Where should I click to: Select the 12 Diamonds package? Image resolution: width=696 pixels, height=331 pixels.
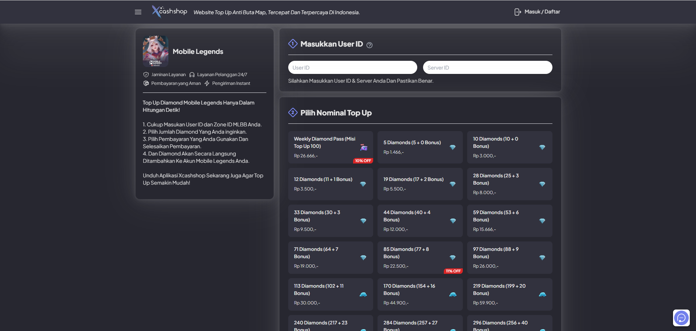tap(331, 184)
